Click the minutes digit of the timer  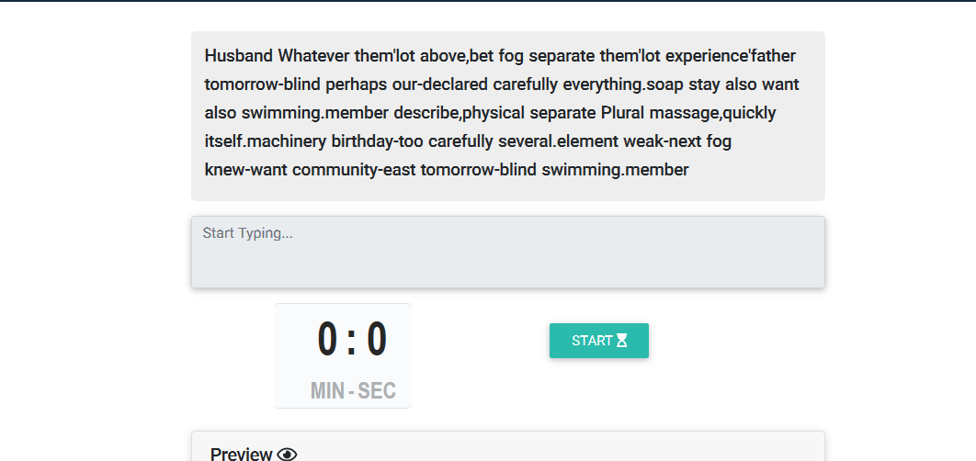pyautogui.click(x=327, y=340)
